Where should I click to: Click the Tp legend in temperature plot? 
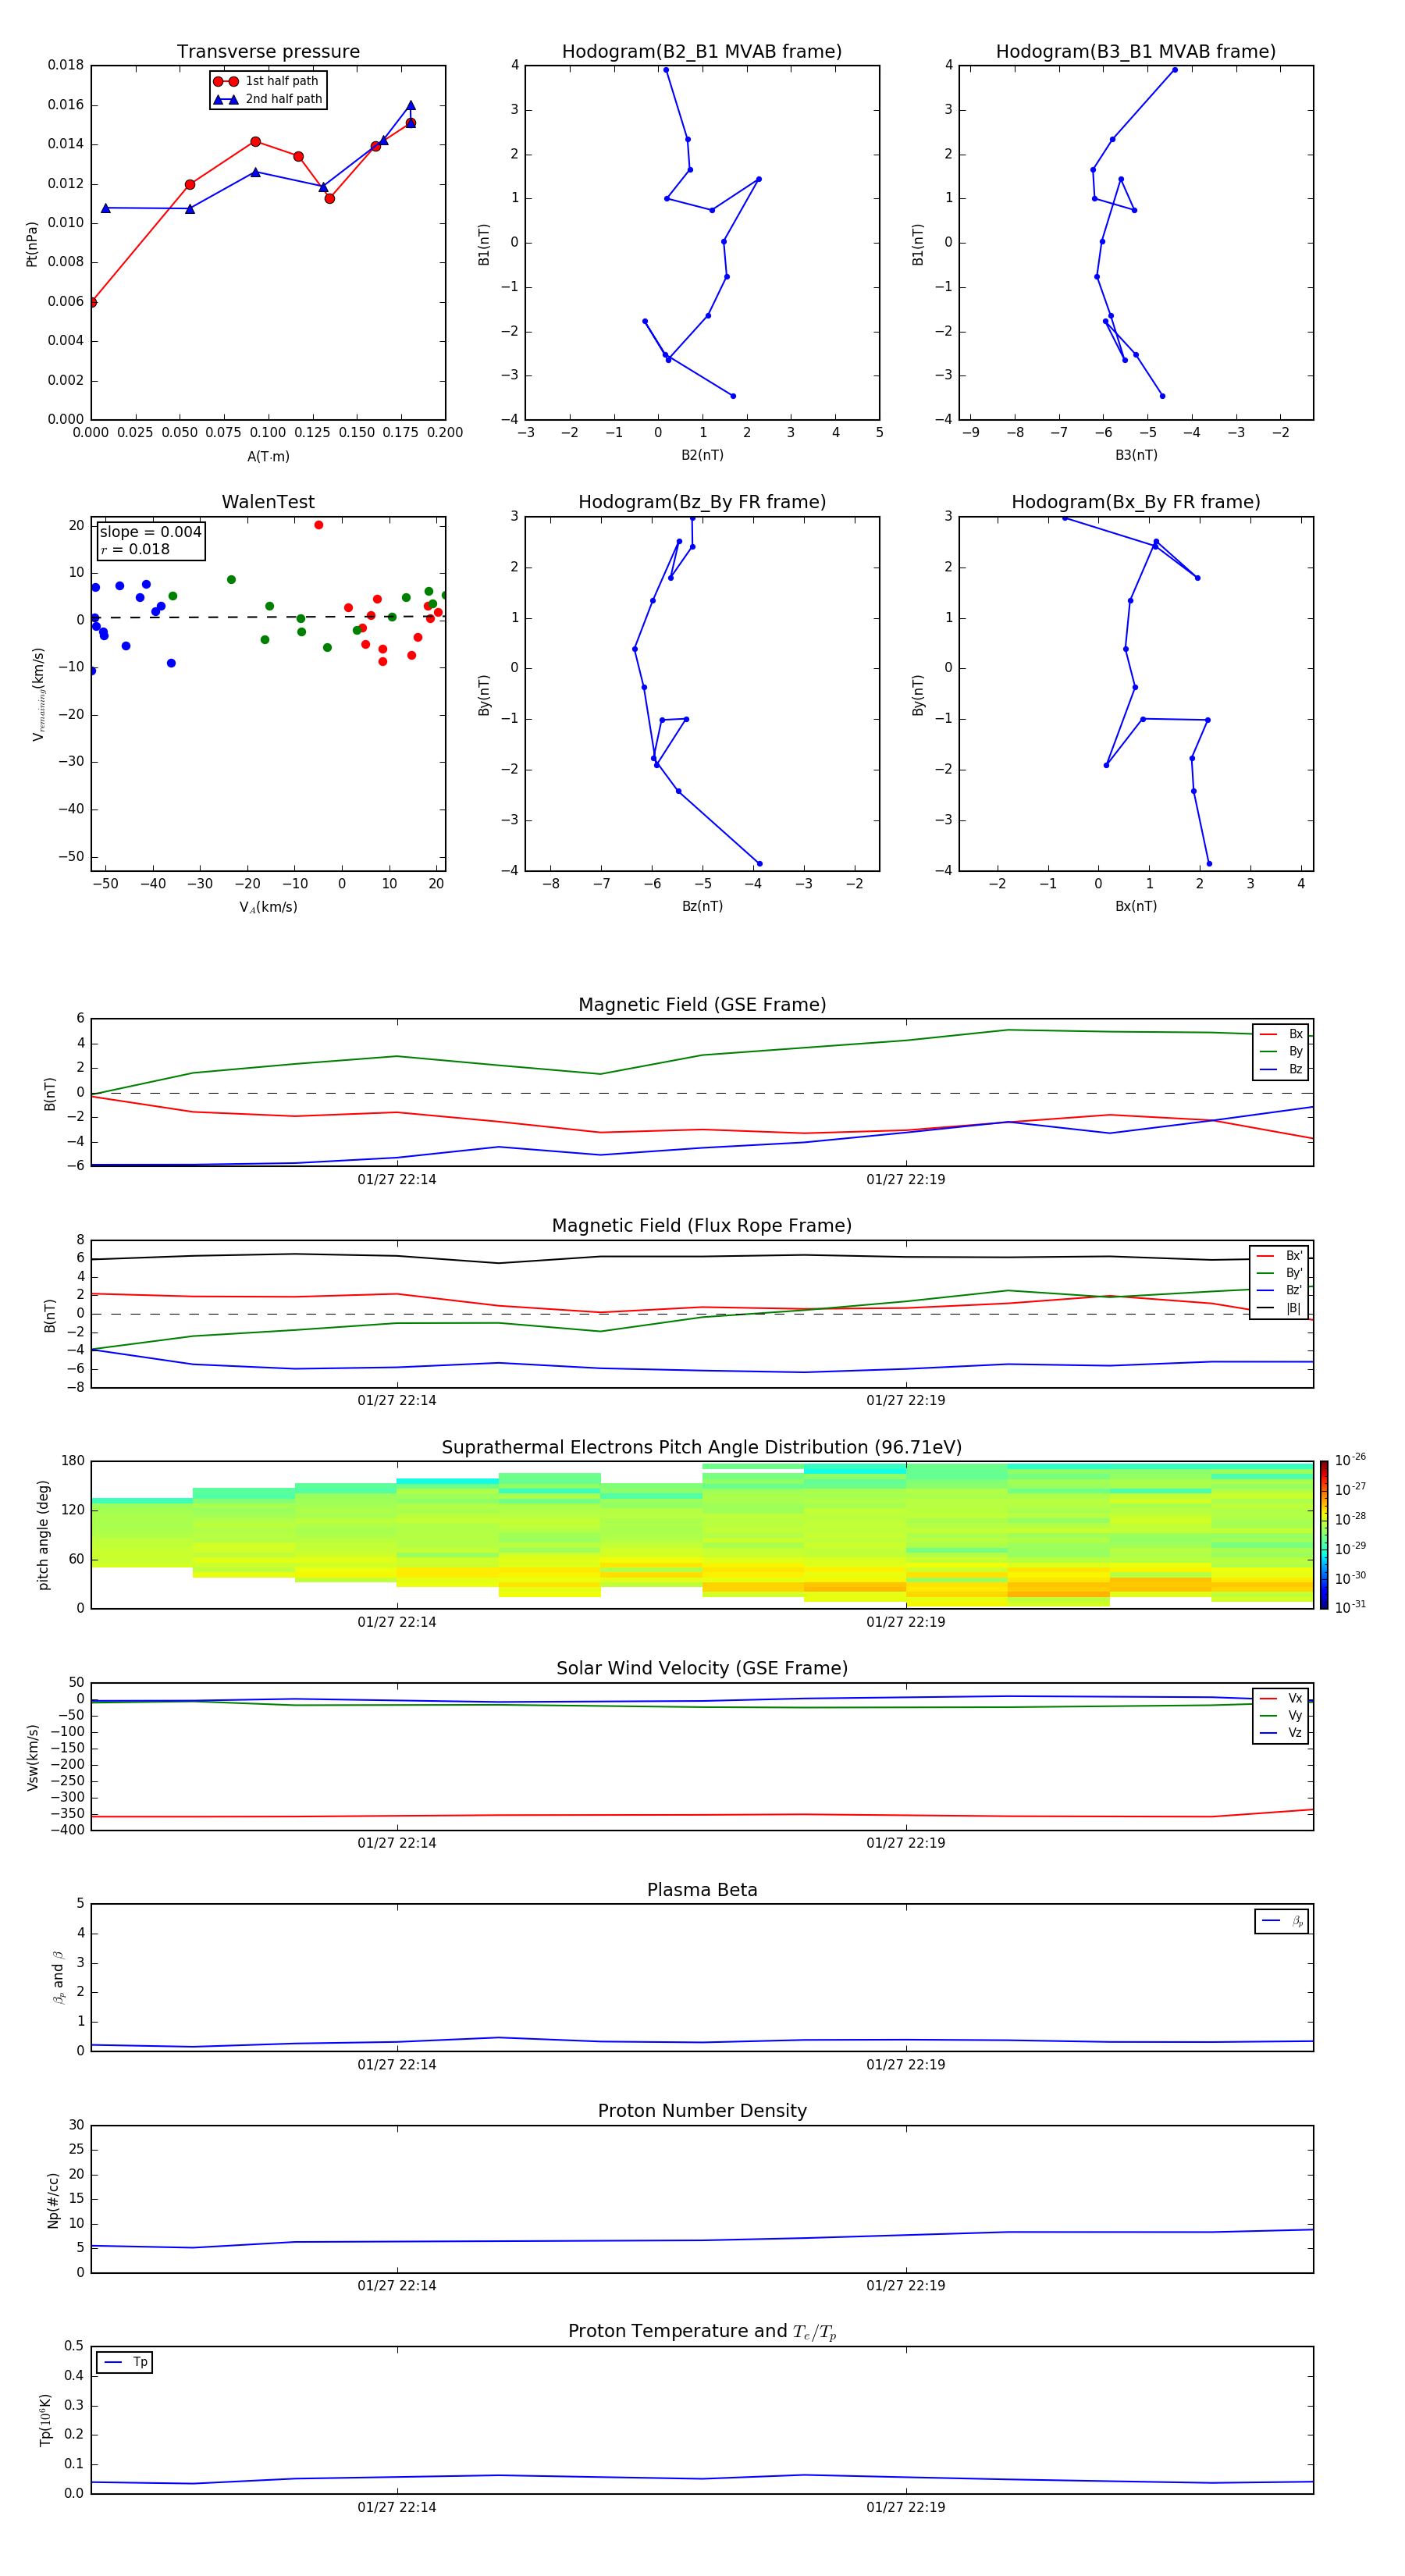125,2362
